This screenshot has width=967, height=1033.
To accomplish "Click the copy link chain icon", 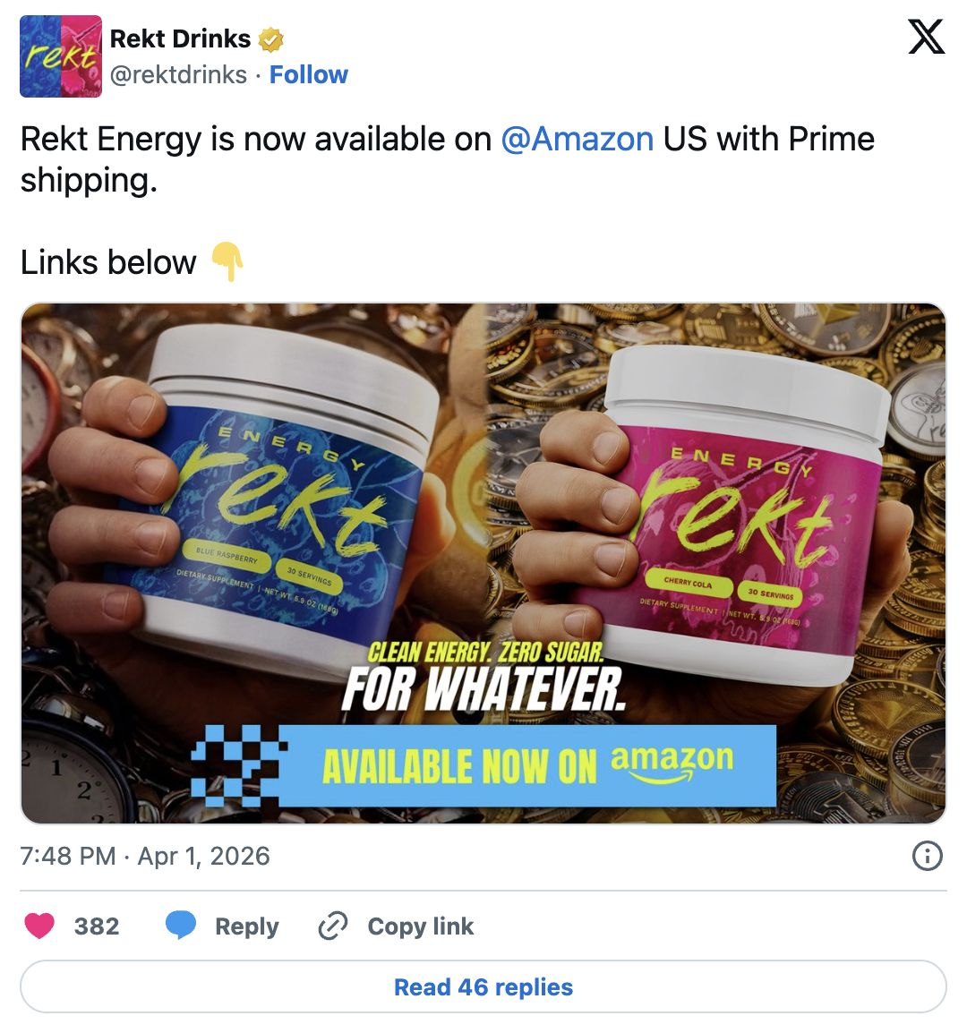I will 333,926.
